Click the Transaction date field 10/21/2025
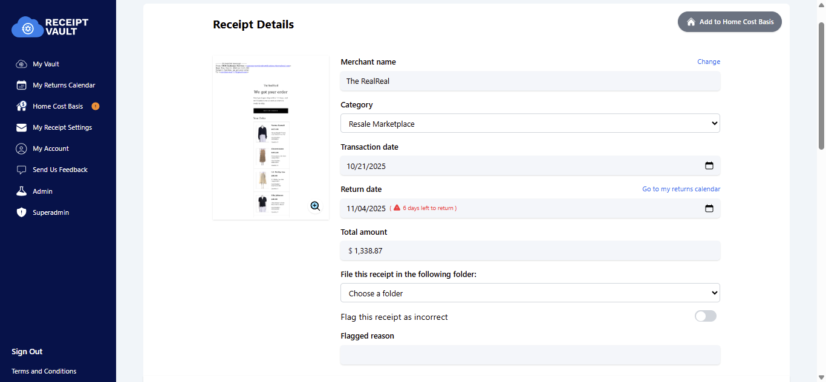 530,166
